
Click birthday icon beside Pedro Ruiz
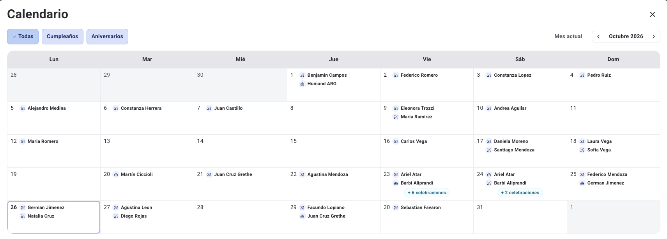click(x=582, y=75)
